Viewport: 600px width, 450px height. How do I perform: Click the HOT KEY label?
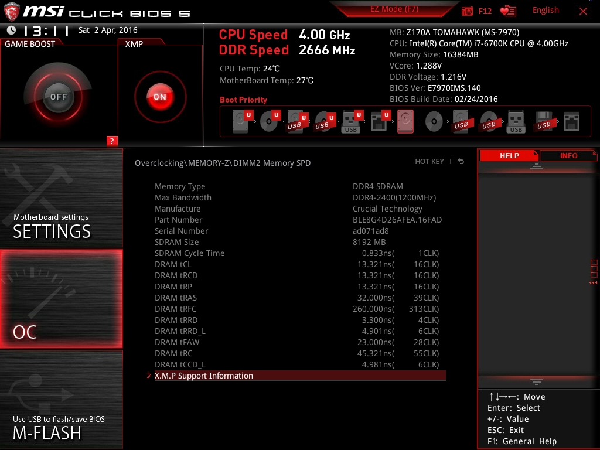coord(429,162)
